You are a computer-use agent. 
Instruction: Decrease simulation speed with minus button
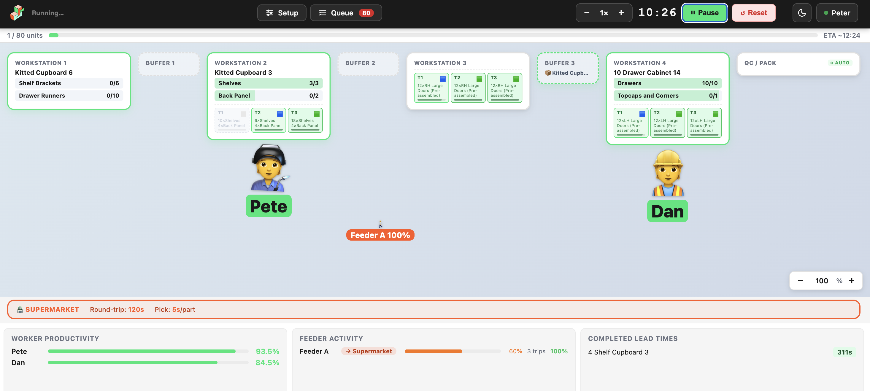[587, 13]
